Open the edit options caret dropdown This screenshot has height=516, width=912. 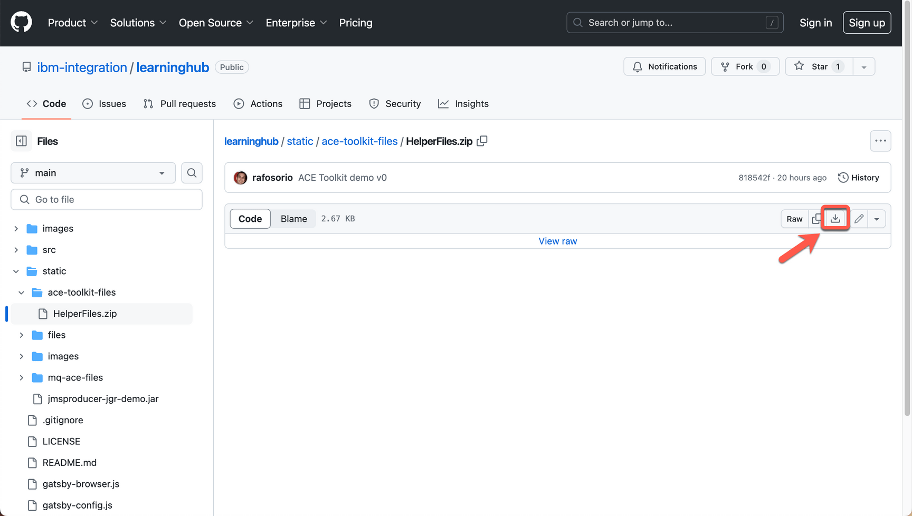pos(877,218)
